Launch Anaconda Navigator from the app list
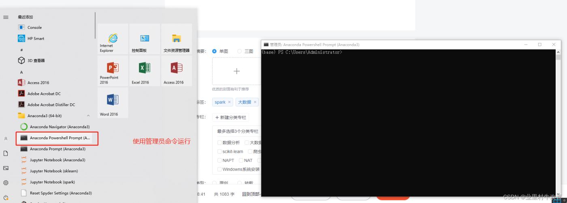 coord(60,127)
